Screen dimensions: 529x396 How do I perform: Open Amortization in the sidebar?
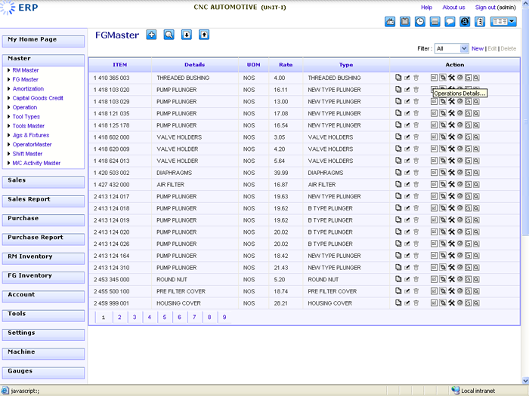[28, 89]
